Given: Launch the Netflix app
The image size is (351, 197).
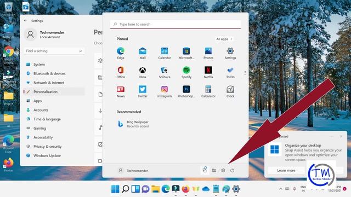Looking at the screenshot, I should [x=208, y=73].
